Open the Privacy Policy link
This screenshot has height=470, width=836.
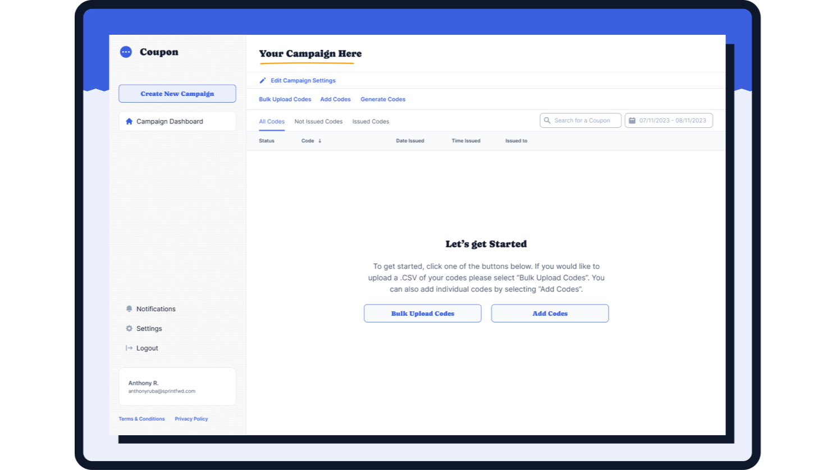pos(191,419)
